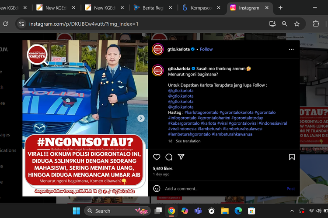Save post with bookmark icon
328x218 pixels.
(x=292, y=157)
